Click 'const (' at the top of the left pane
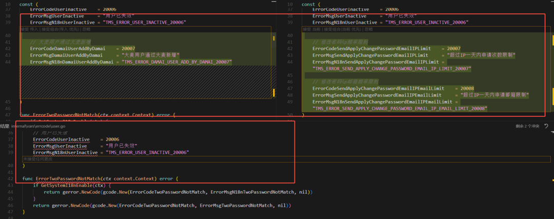The image size is (554, 219). (29, 4)
